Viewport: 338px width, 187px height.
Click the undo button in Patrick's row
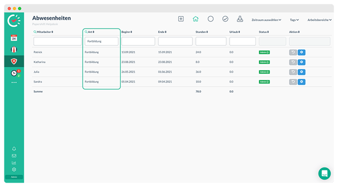tap(293, 52)
